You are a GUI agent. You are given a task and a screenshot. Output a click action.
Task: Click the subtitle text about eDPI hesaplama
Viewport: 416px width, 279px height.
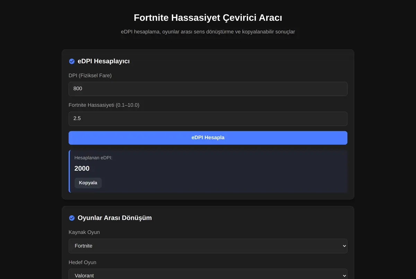tap(208, 32)
